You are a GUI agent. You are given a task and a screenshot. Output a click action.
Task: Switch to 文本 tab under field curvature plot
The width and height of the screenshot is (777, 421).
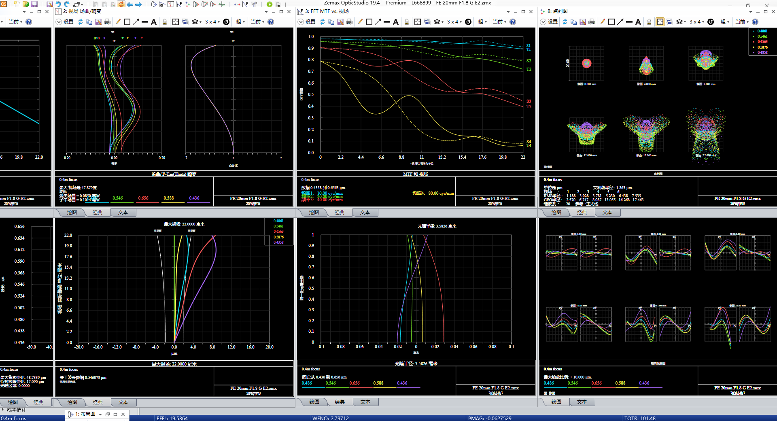pos(123,213)
